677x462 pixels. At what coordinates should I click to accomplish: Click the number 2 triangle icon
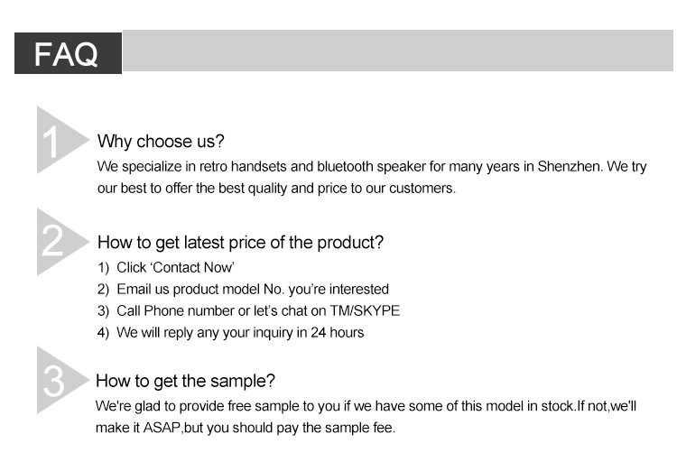coord(62,241)
